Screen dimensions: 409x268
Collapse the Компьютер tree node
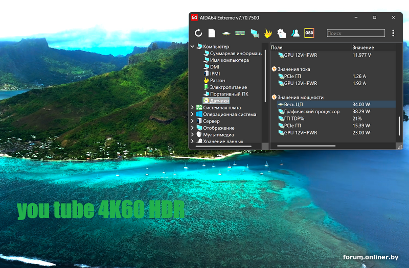[x=193, y=46]
